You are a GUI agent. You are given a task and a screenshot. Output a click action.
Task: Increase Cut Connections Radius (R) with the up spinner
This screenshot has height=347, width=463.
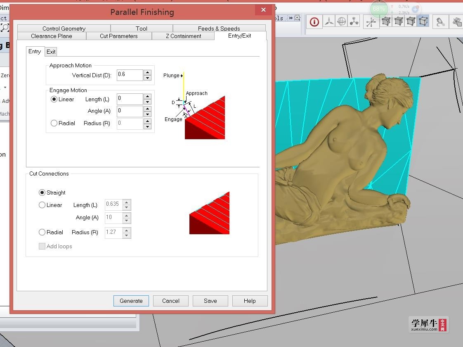coord(127,230)
